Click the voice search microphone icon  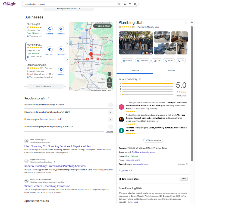coord(124,4)
